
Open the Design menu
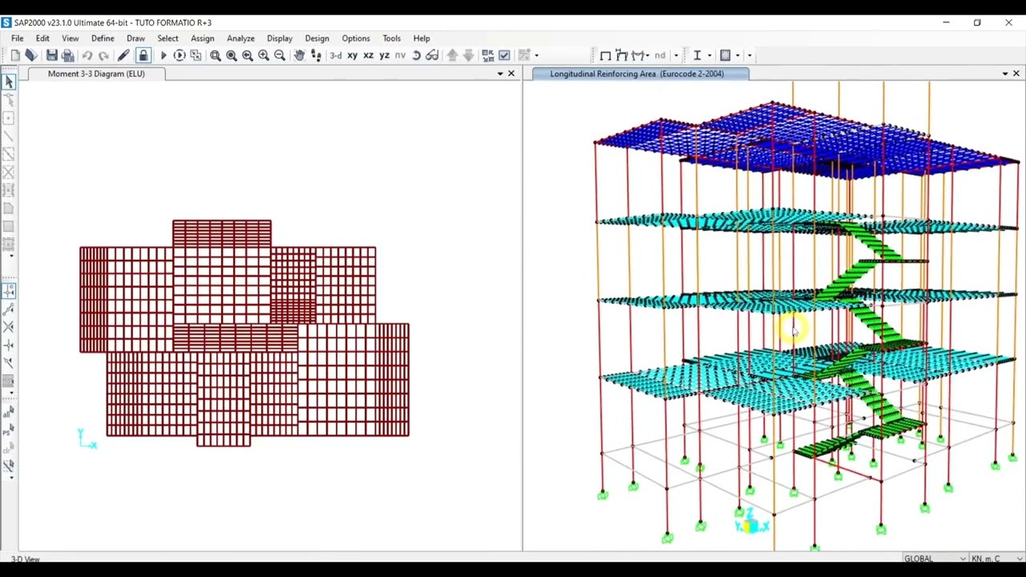pyautogui.click(x=317, y=38)
